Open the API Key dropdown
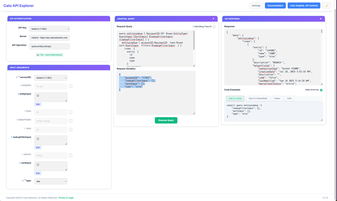337x201 pixels. point(49,29)
